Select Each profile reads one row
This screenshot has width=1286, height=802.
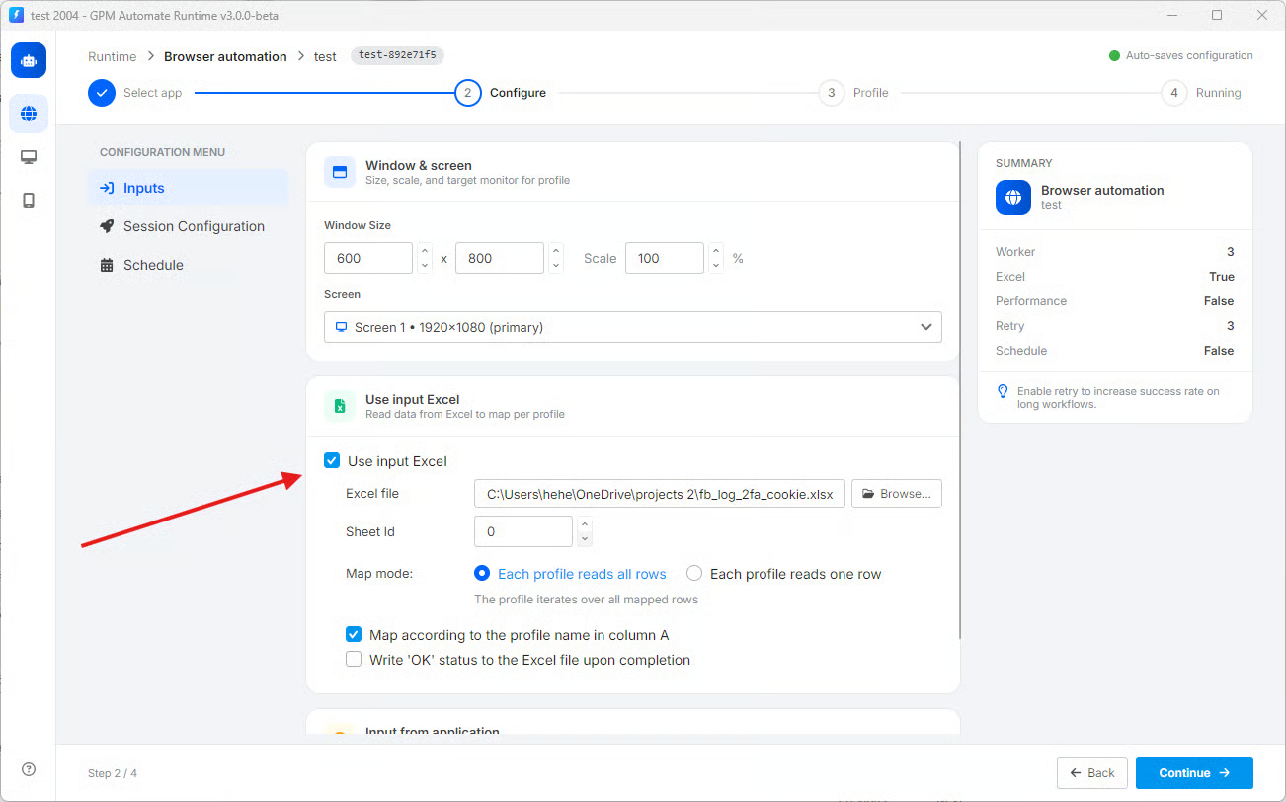[x=694, y=574]
